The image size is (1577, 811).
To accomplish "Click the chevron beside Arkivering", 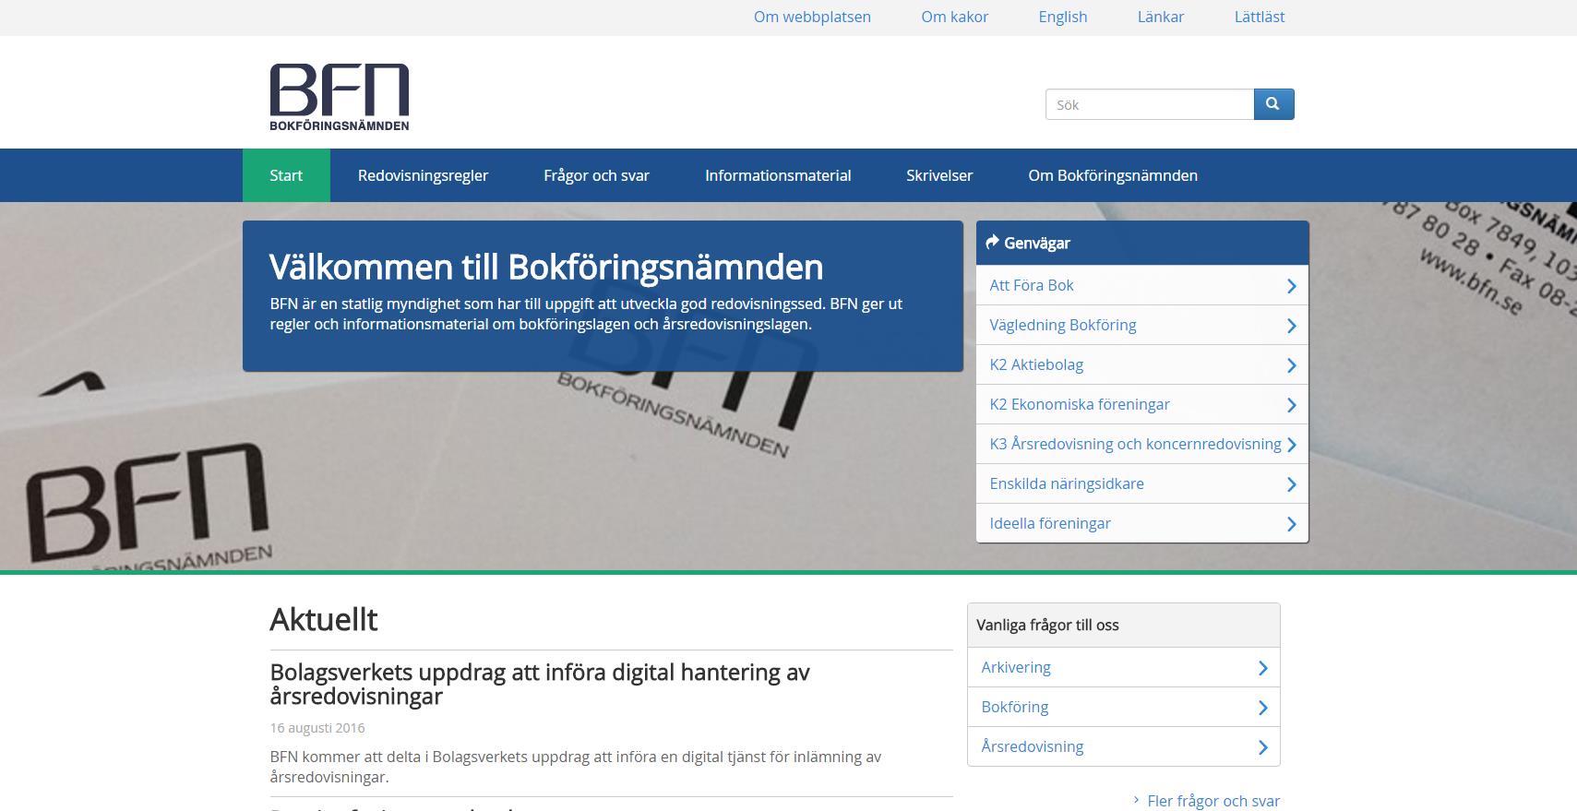I will 1262,668.
